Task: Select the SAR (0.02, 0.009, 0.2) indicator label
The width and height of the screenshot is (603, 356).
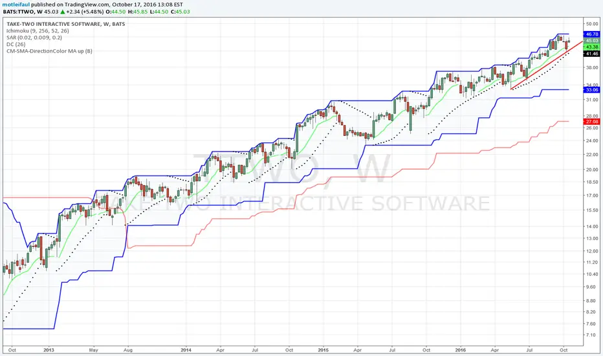Action: (x=34, y=38)
